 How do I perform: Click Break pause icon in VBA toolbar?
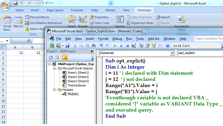pos(121,46)
